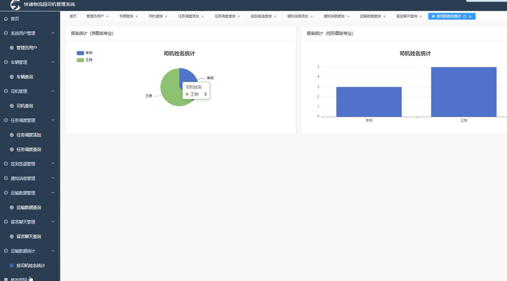This screenshot has width=507, height=281.
Task: Select 按司机姓名统计 in the sidebar
Action: (31, 265)
